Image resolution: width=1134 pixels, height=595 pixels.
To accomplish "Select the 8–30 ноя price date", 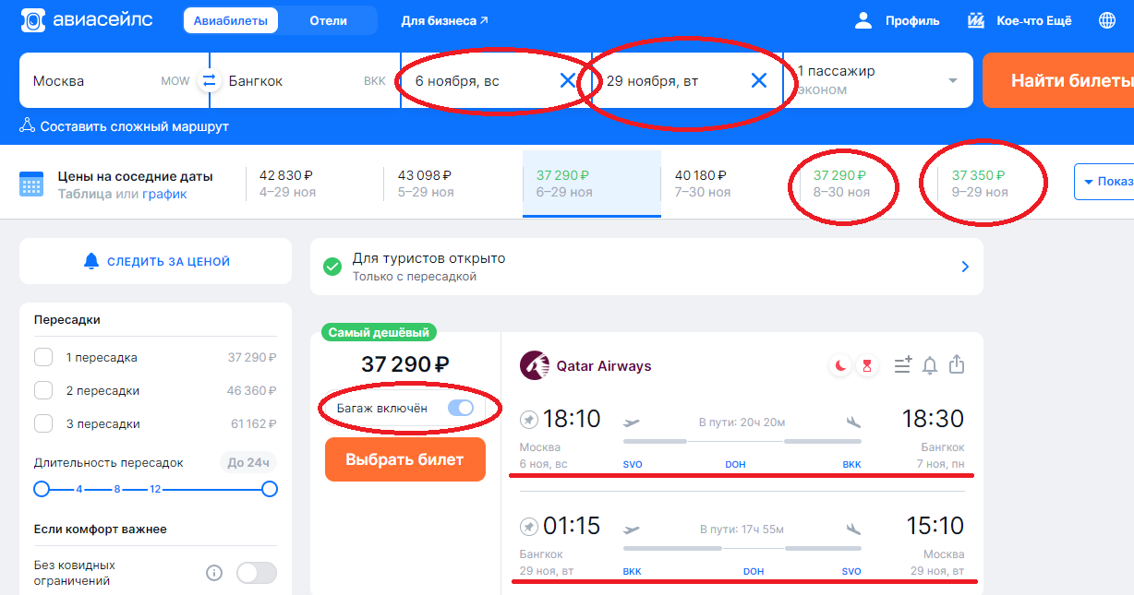I will tap(868, 184).
